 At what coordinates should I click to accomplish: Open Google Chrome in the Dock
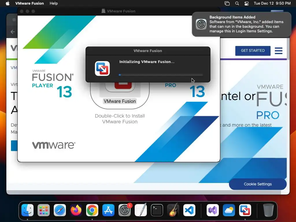pyautogui.click(x=92, y=210)
